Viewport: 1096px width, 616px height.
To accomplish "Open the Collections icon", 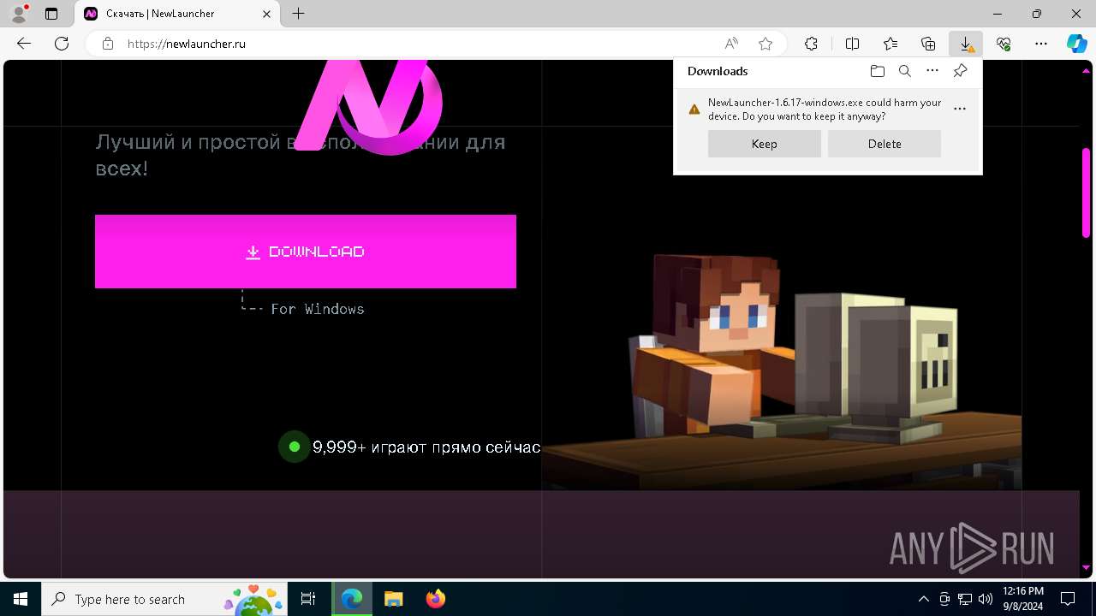I will point(928,44).
